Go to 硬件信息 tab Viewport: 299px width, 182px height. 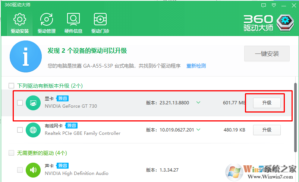click(x=73, y=23)
